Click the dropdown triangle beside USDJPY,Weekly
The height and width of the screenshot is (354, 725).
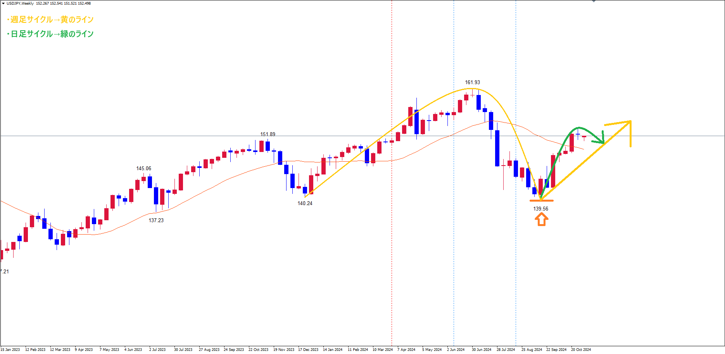point(3,3)
